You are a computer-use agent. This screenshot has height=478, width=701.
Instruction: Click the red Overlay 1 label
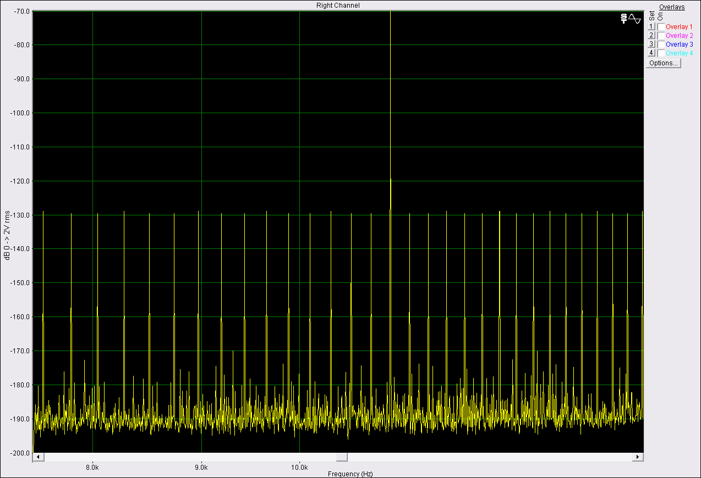[679, 26]
